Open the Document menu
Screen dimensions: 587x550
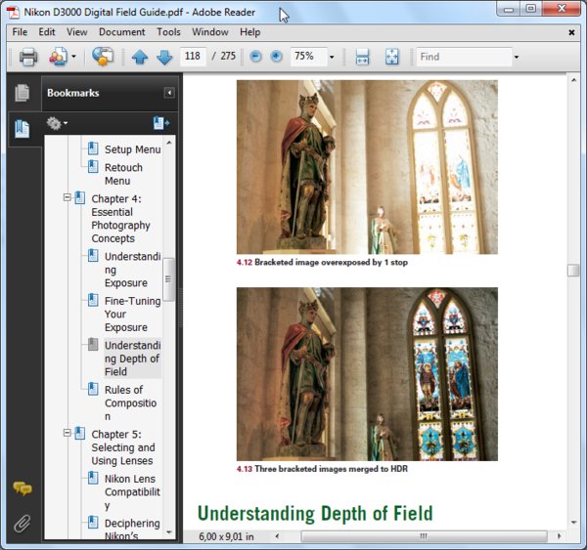[x=121, y=31]
